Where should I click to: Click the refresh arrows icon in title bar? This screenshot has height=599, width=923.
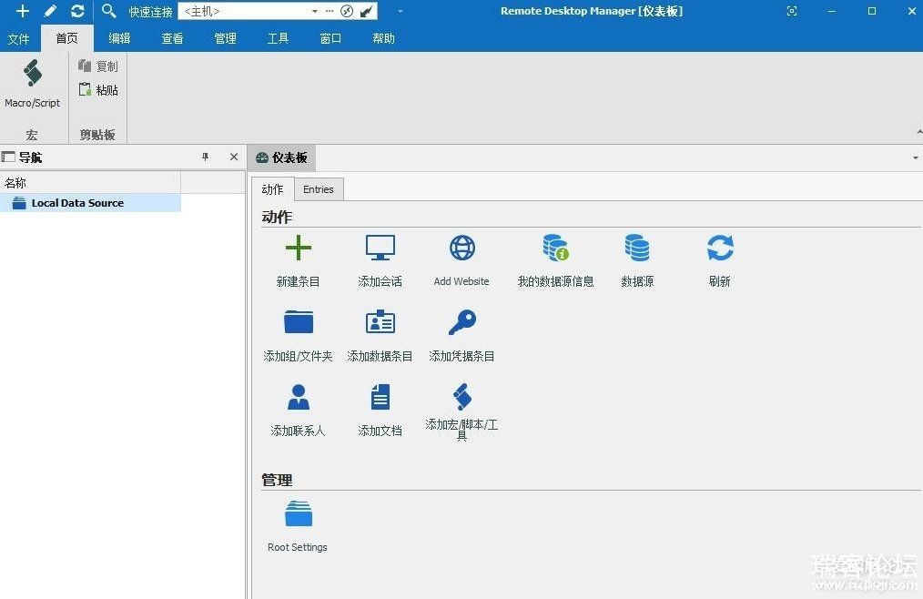click(77, 11)
